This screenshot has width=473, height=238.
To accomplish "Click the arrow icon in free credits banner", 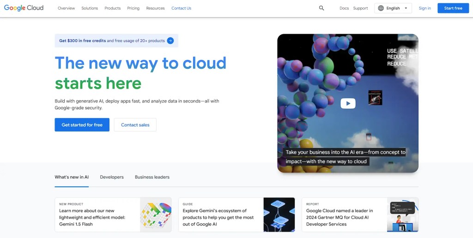I will click(170, 41).
